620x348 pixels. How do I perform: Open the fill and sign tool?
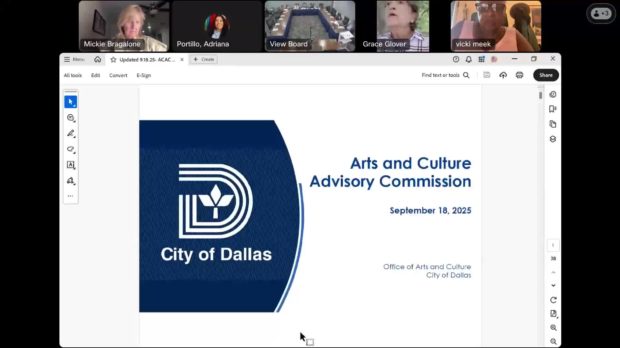point(70,181)
